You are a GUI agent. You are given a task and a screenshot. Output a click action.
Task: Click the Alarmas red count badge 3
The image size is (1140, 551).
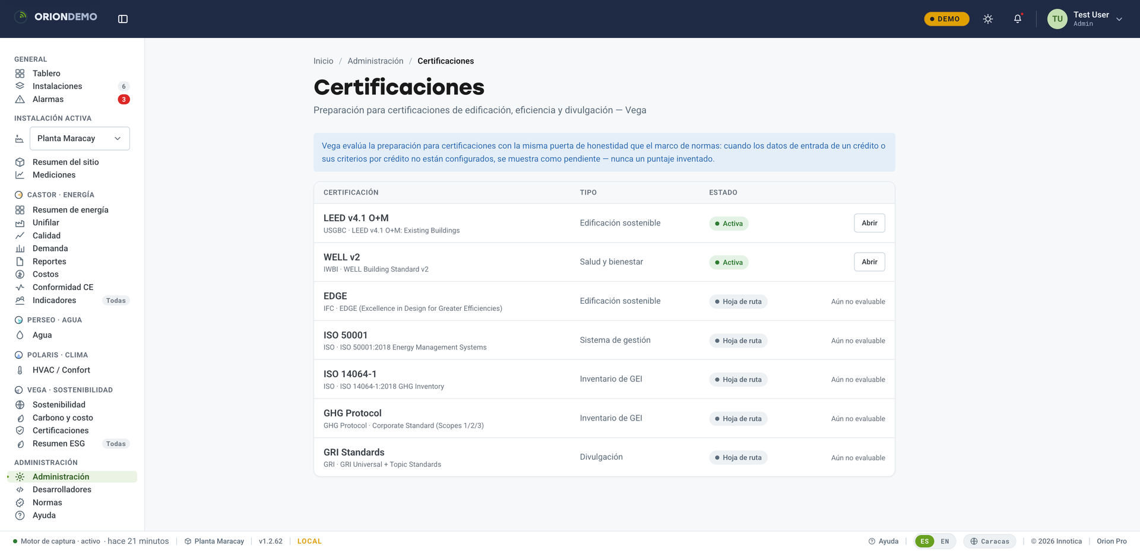point(123,100)
